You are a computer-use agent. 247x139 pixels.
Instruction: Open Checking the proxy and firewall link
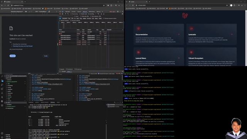pyautogui.click(x=23, y=46)
